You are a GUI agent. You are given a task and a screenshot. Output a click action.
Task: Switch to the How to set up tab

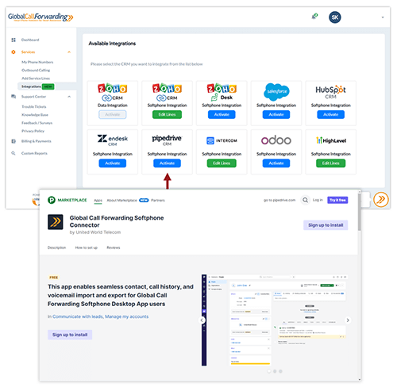coord(87,247)
